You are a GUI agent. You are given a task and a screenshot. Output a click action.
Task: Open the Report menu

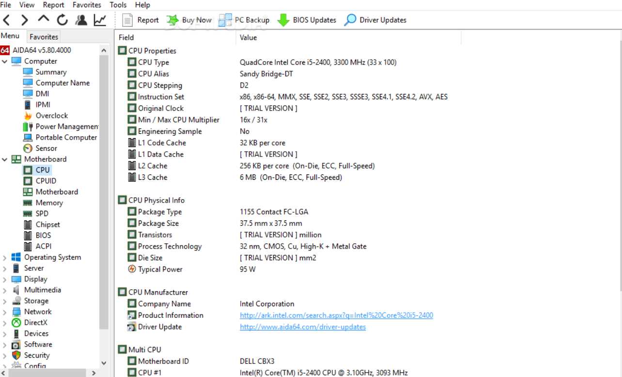tap(54, 5)
